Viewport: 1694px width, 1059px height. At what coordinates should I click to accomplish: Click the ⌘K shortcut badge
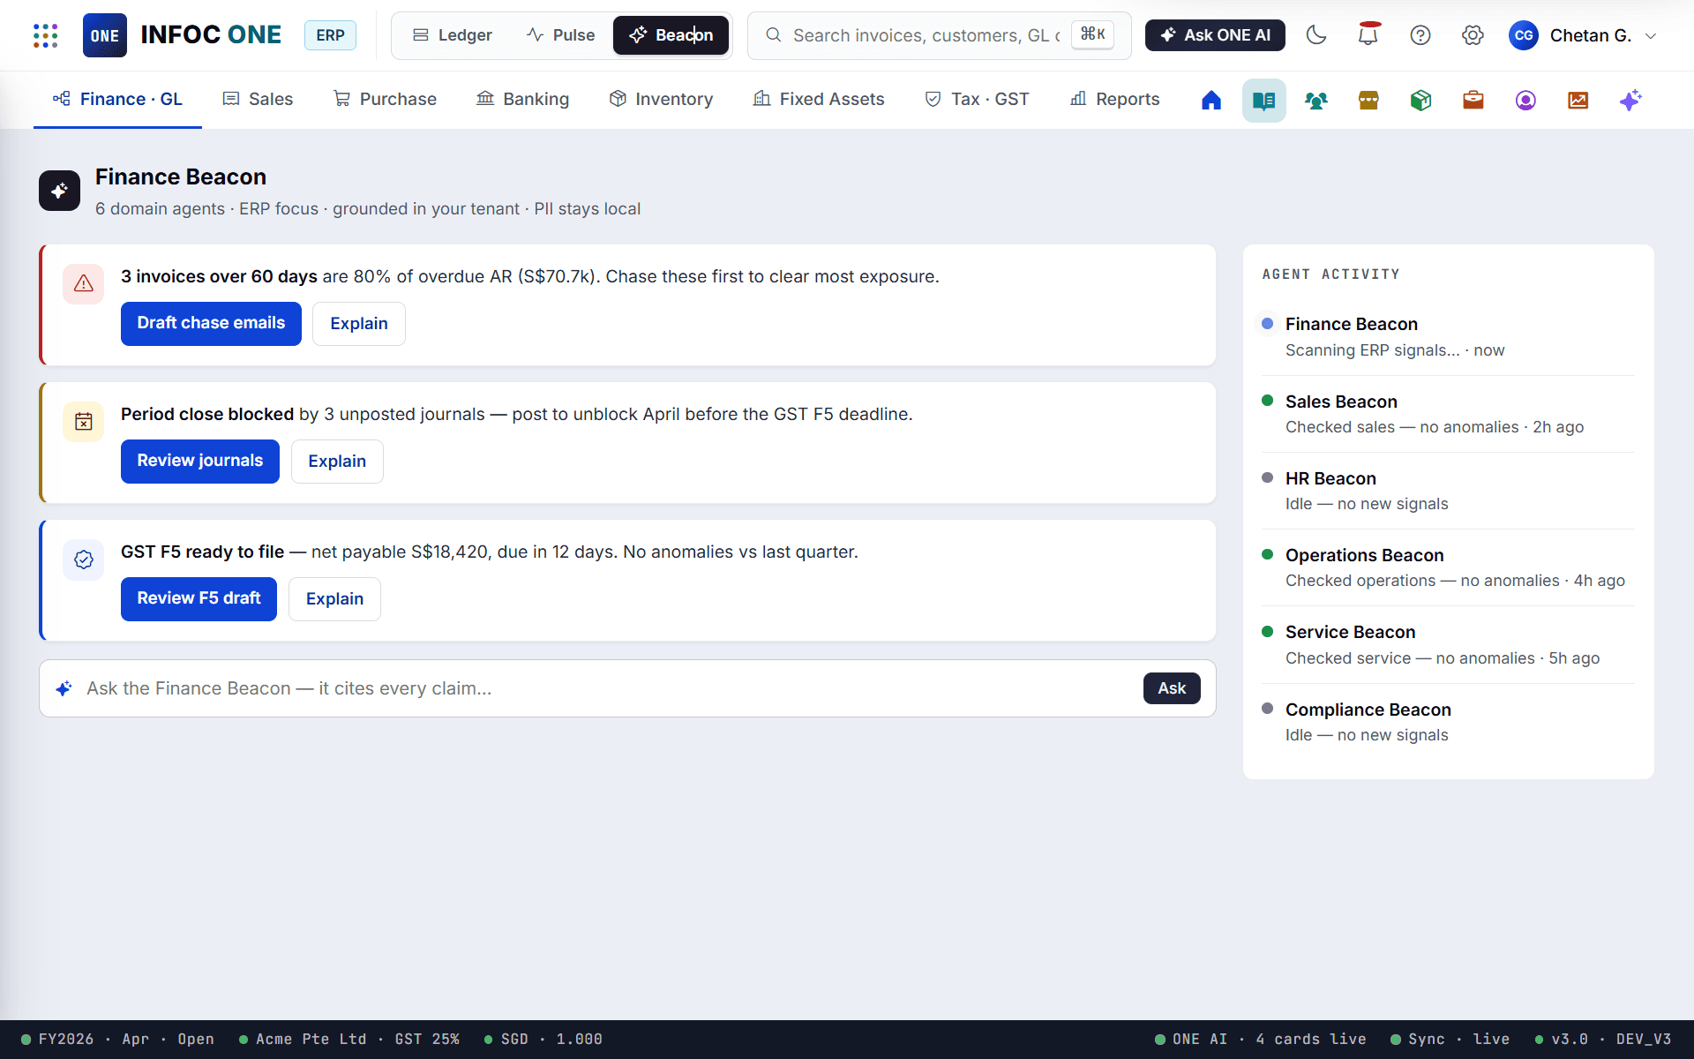(x=1092, y=34)
